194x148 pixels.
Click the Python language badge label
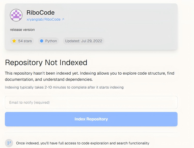point(51,41)
